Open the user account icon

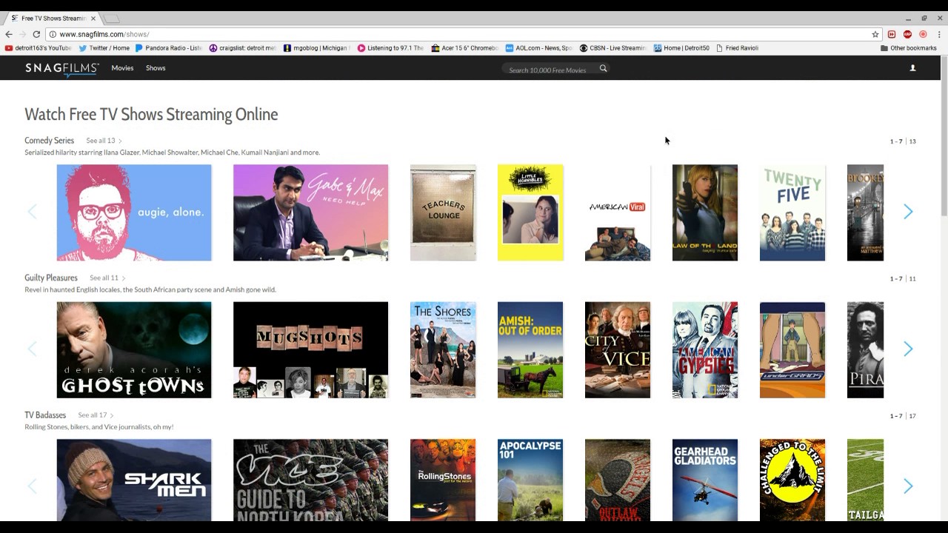(x=912, y=68)
